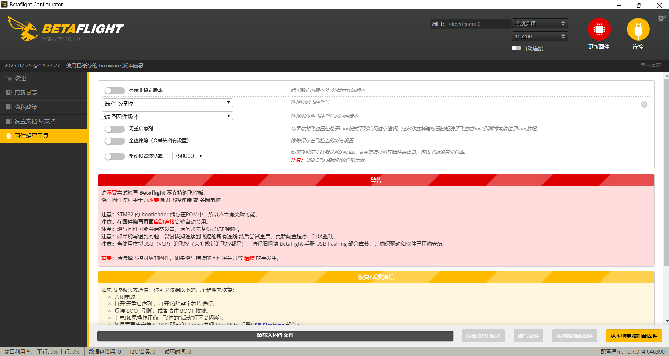
Task: Click the firmware 版本信息 log message
Action: [74, 65]
